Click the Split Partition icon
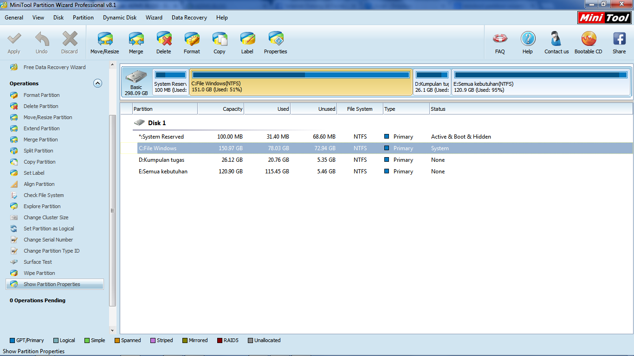634x356 pixels. (x=14, y=151)
